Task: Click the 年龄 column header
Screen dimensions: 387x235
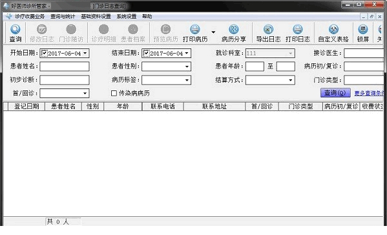Action: (x=123, y=107)
